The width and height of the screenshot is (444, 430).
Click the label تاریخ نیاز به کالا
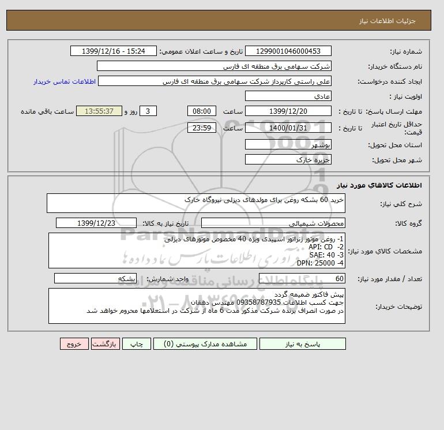click(165, 223)
